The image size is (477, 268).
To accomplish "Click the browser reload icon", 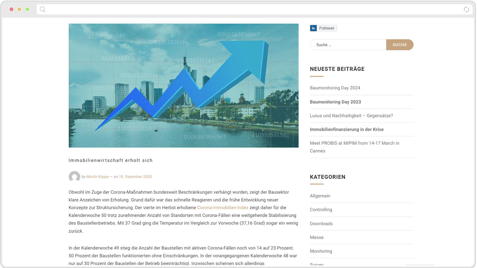I will (x=466, y=10).
